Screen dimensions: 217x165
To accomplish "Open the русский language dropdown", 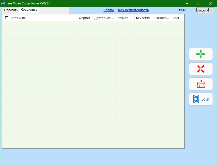I will (x=204, y=10).
